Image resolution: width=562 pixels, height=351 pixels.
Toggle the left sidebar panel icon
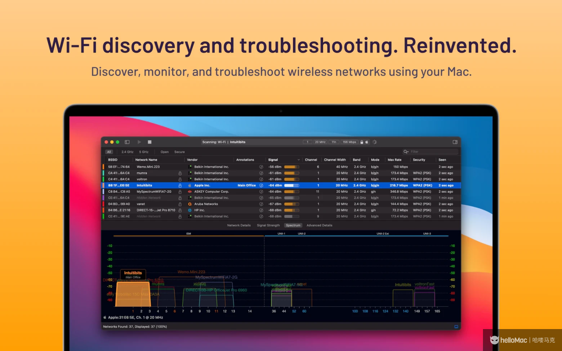coord(127,142)
